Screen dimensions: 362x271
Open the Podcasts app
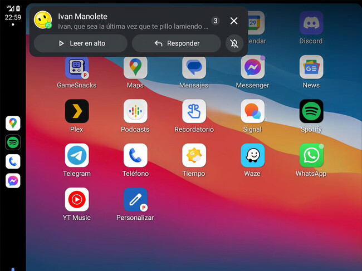(135, 111)
